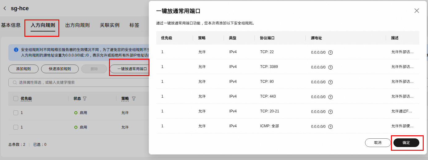Close the 一键放通常用端口 dialog with X

tap(417, 11)
